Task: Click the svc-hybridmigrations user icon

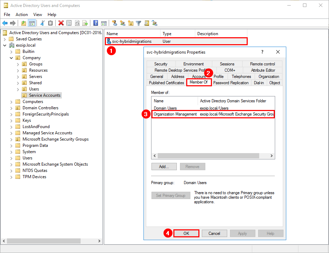Action: coord(109,41)
